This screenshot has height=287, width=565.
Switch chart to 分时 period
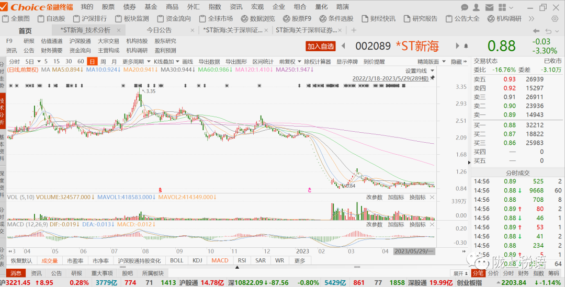[15, 62]
